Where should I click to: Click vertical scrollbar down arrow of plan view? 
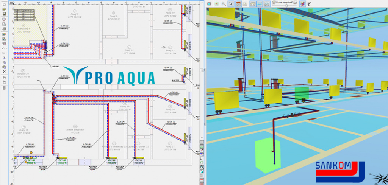(x=202, y=137)
